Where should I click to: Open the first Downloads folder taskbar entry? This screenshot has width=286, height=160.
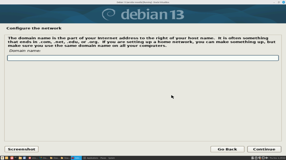pyautogui.click(x=55, y=158)
